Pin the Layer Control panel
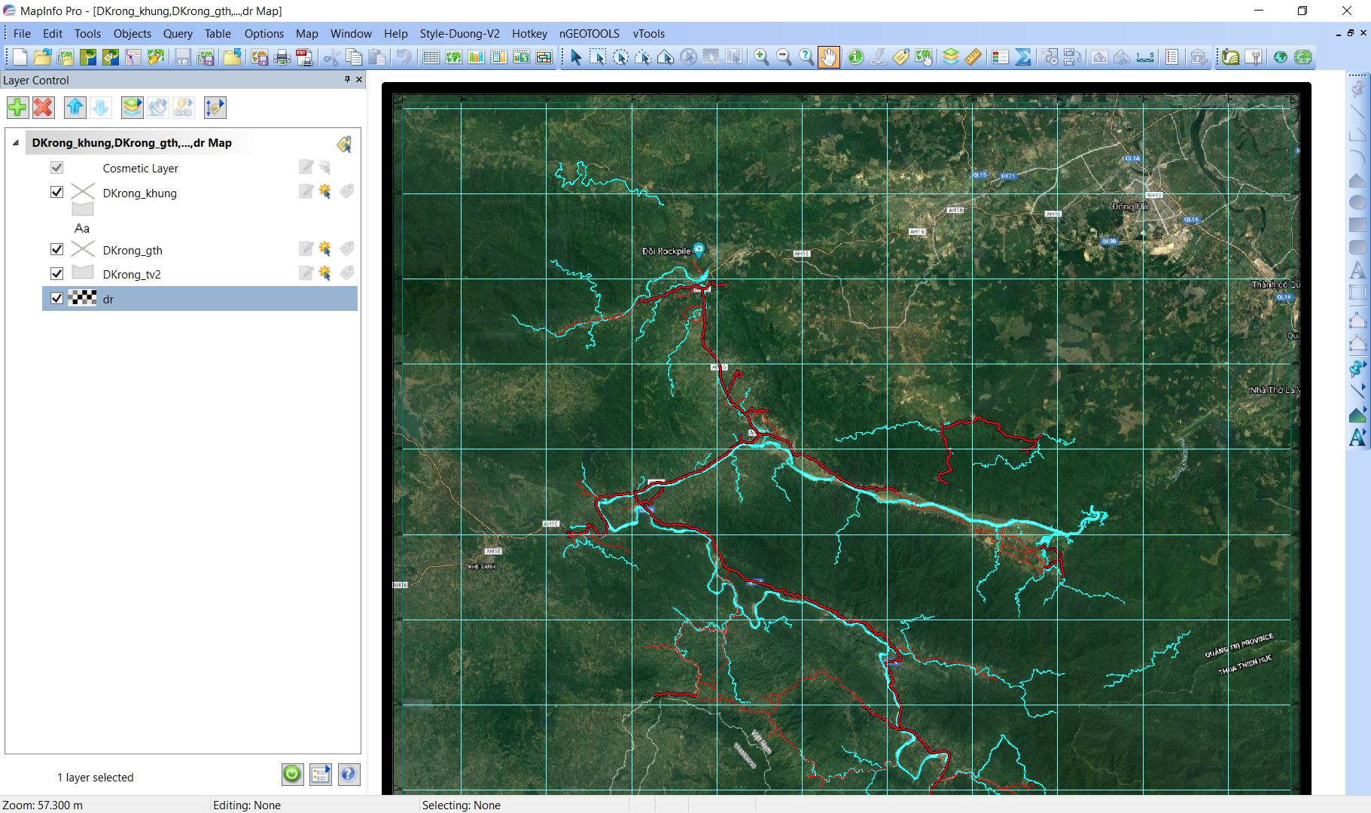This screenshot has width=1371, height=813. pos(347,80)
